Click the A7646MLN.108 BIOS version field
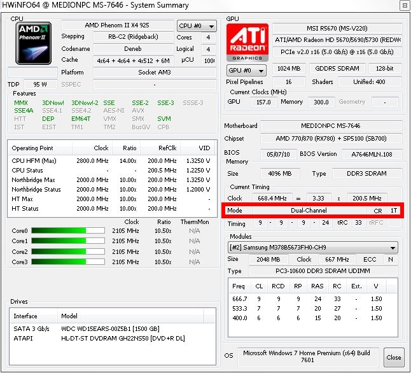This screenshot has height=373, width=411. 372,154
